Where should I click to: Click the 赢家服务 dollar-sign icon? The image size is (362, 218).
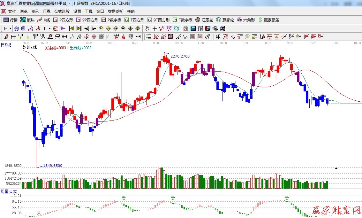pyautogui.click(x=260, y=20)
